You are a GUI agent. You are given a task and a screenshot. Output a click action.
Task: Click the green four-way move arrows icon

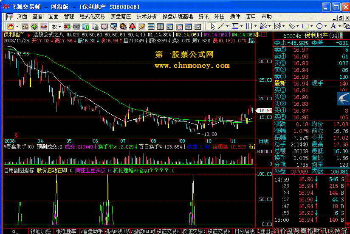(34, 27)
